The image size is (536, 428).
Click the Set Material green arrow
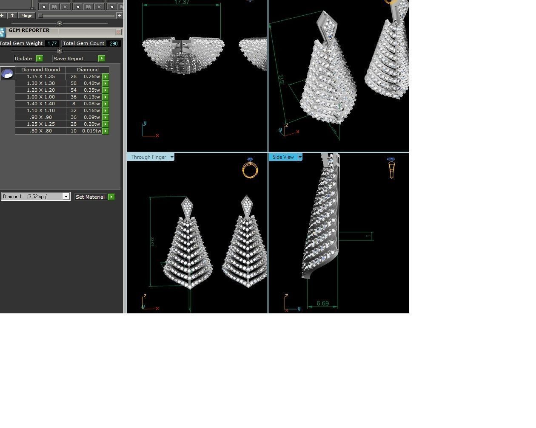point(111,197)
